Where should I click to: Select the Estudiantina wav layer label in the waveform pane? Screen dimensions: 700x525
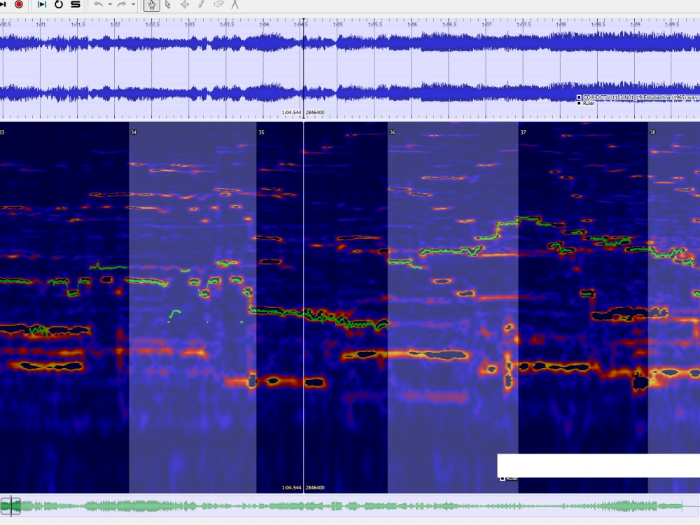(x=638, y=97)
